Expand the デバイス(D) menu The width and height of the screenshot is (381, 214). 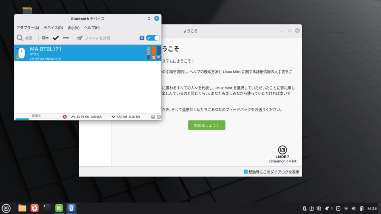53,28
